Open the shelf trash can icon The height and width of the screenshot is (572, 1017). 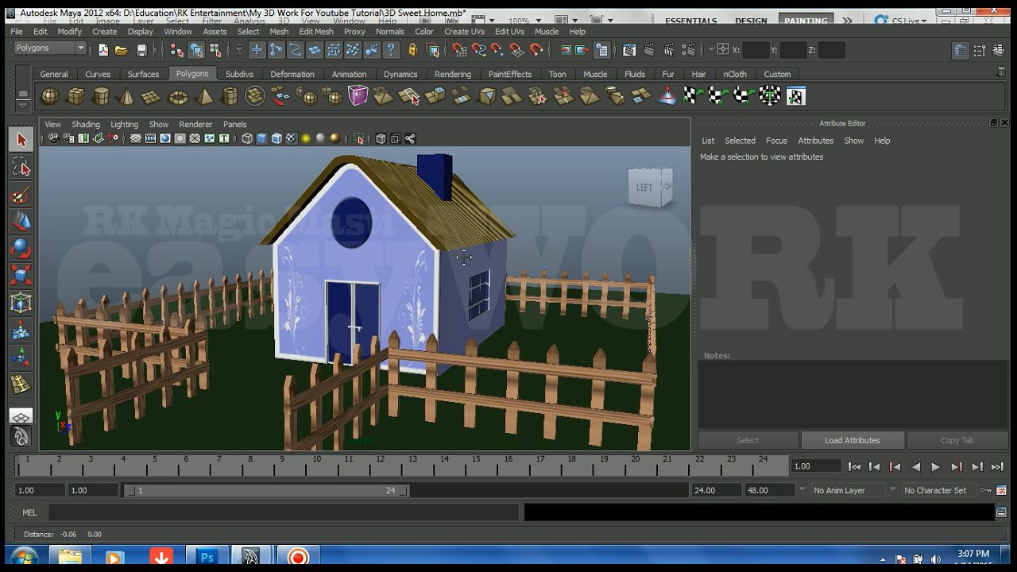1000,71
